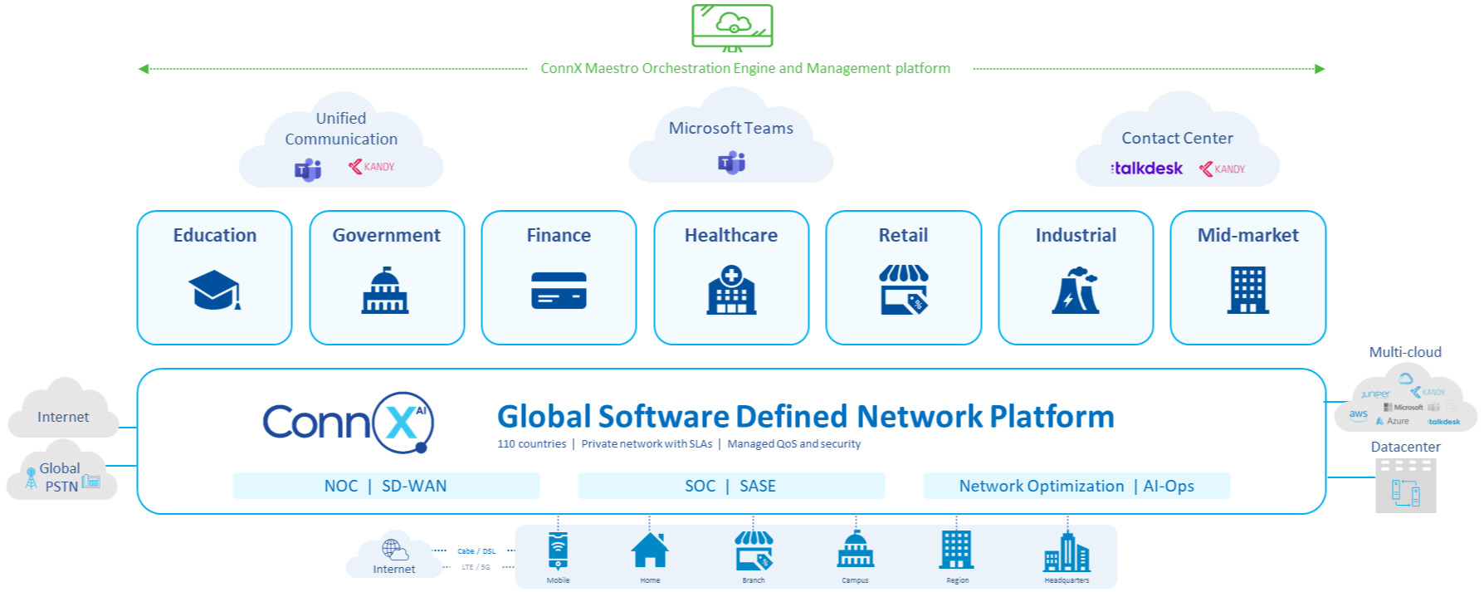This screenshot has height=592, width=1484.
Task: Select the 'Global PSTN' label
Action: (x=61, y=477)
